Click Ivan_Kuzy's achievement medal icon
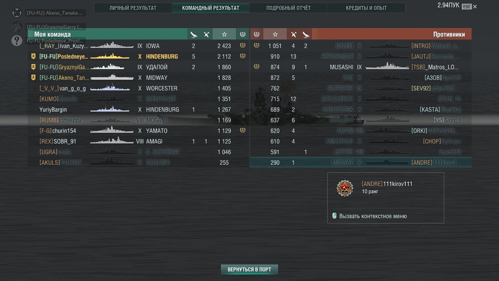499x281 pixels. (243, 46)
